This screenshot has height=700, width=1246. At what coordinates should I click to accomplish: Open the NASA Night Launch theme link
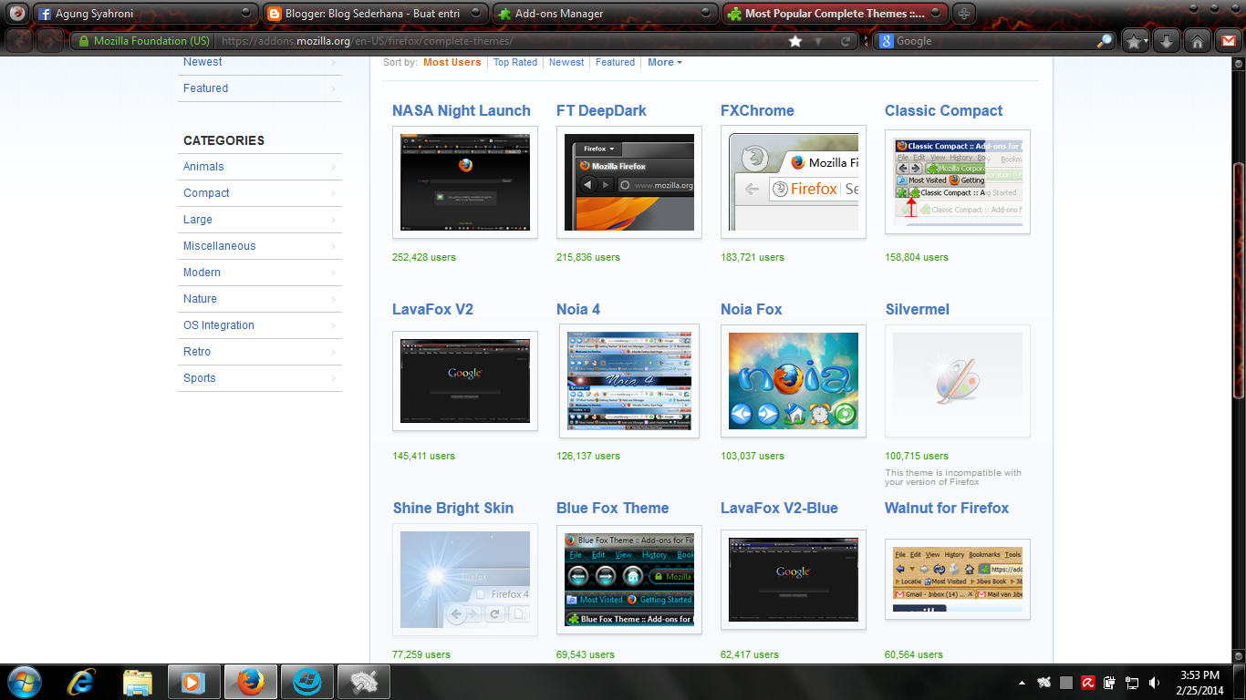pyautogui.click(x=462, y=110)
